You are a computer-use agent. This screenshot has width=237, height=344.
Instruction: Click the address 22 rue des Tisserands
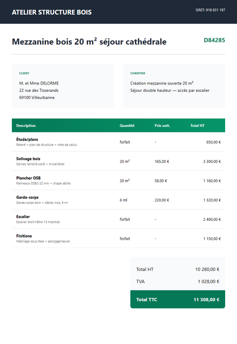[39, 90]
